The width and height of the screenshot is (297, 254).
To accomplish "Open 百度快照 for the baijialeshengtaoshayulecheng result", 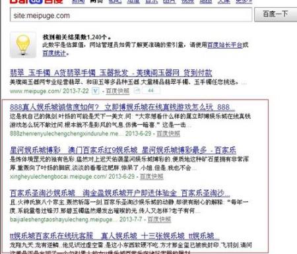I will [159, 219].
